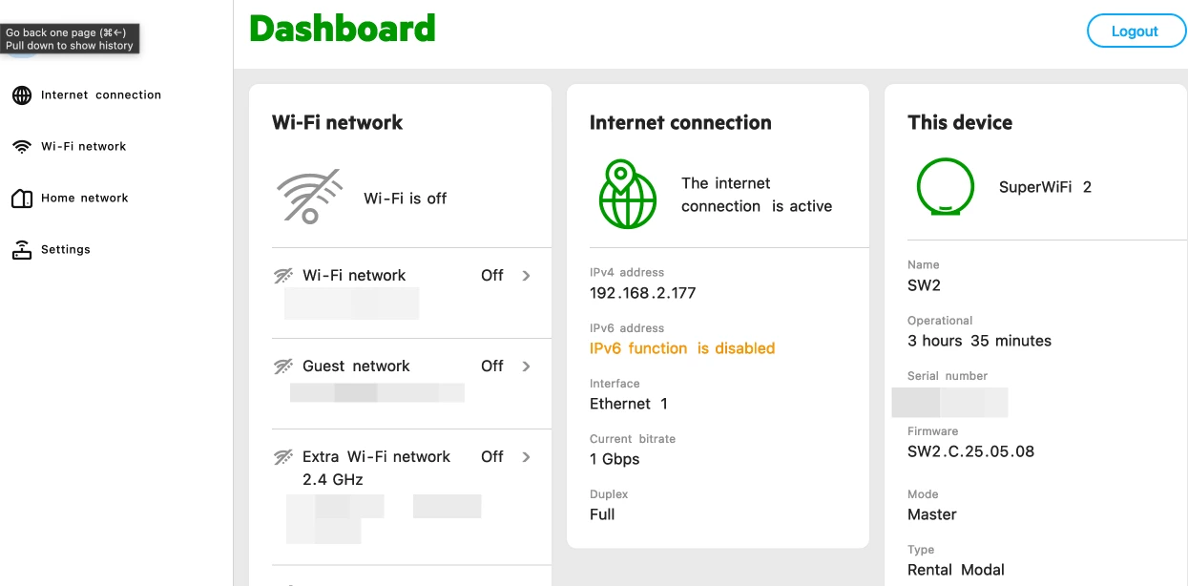Click the globe icon beside Internet connection in sidebar
Viewport: 1188px width, 586px height.
tap(21, 95)
